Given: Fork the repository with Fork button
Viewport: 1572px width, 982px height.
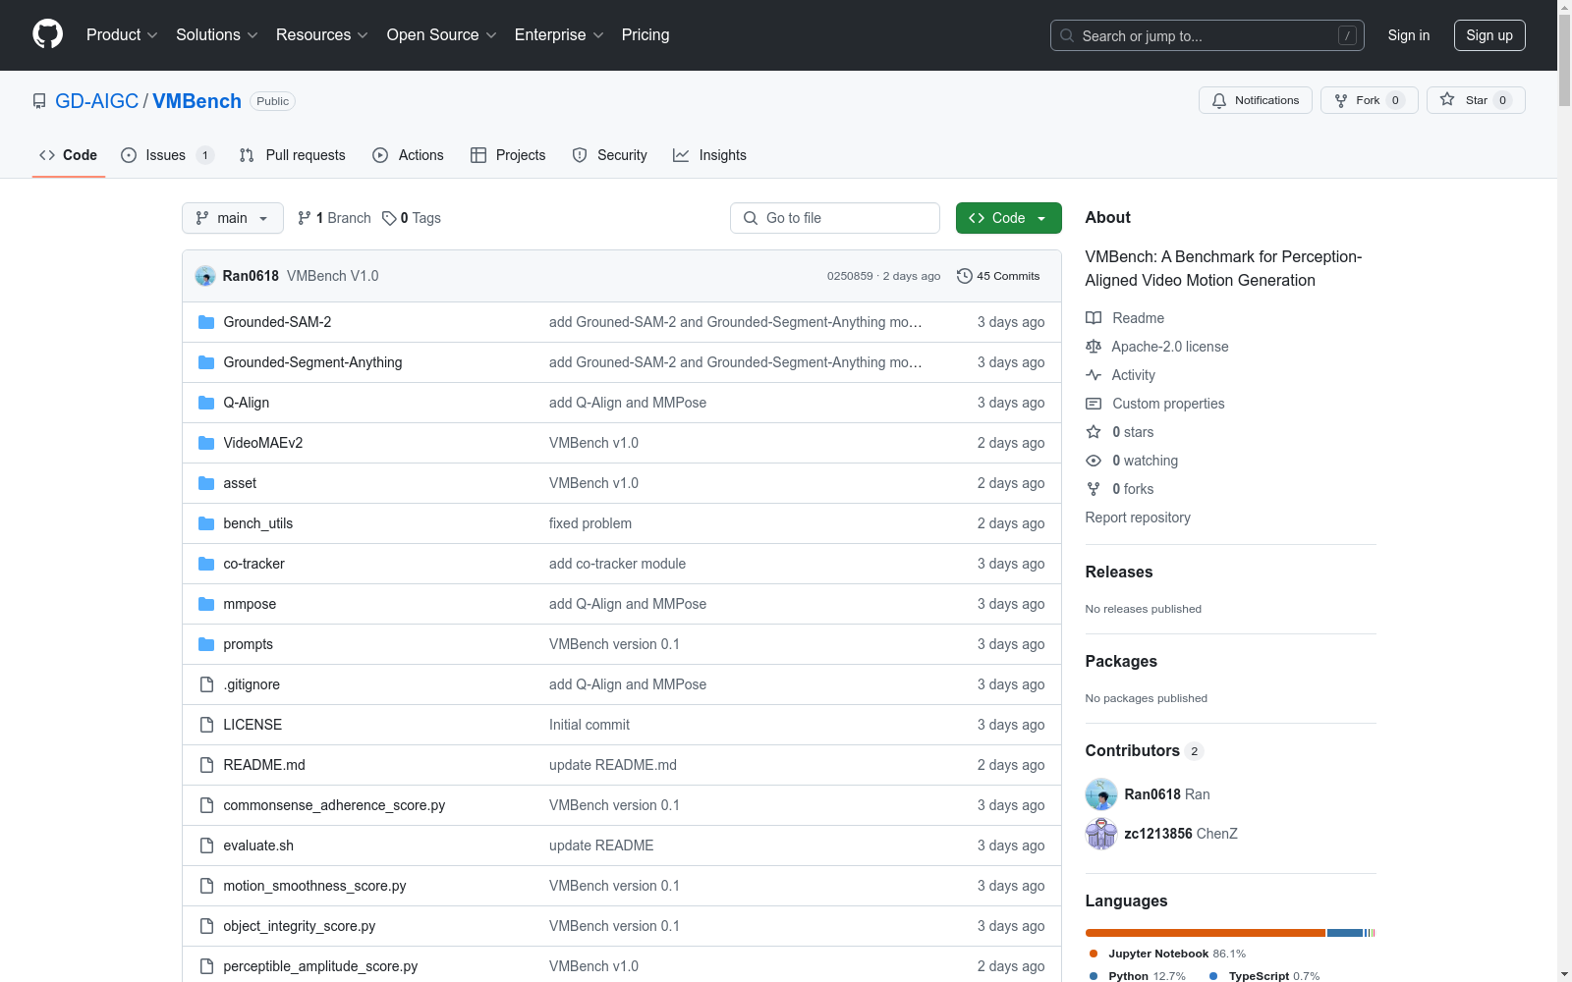Looking at the screenshot, I should tap(1370, 100).
